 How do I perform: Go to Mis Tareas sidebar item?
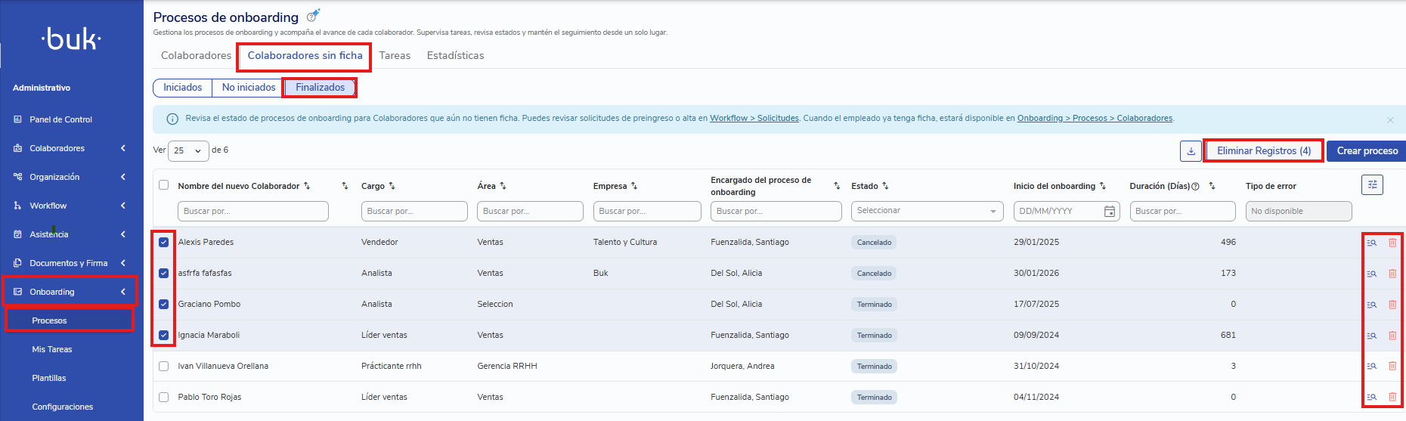click(x=52, y=349)
